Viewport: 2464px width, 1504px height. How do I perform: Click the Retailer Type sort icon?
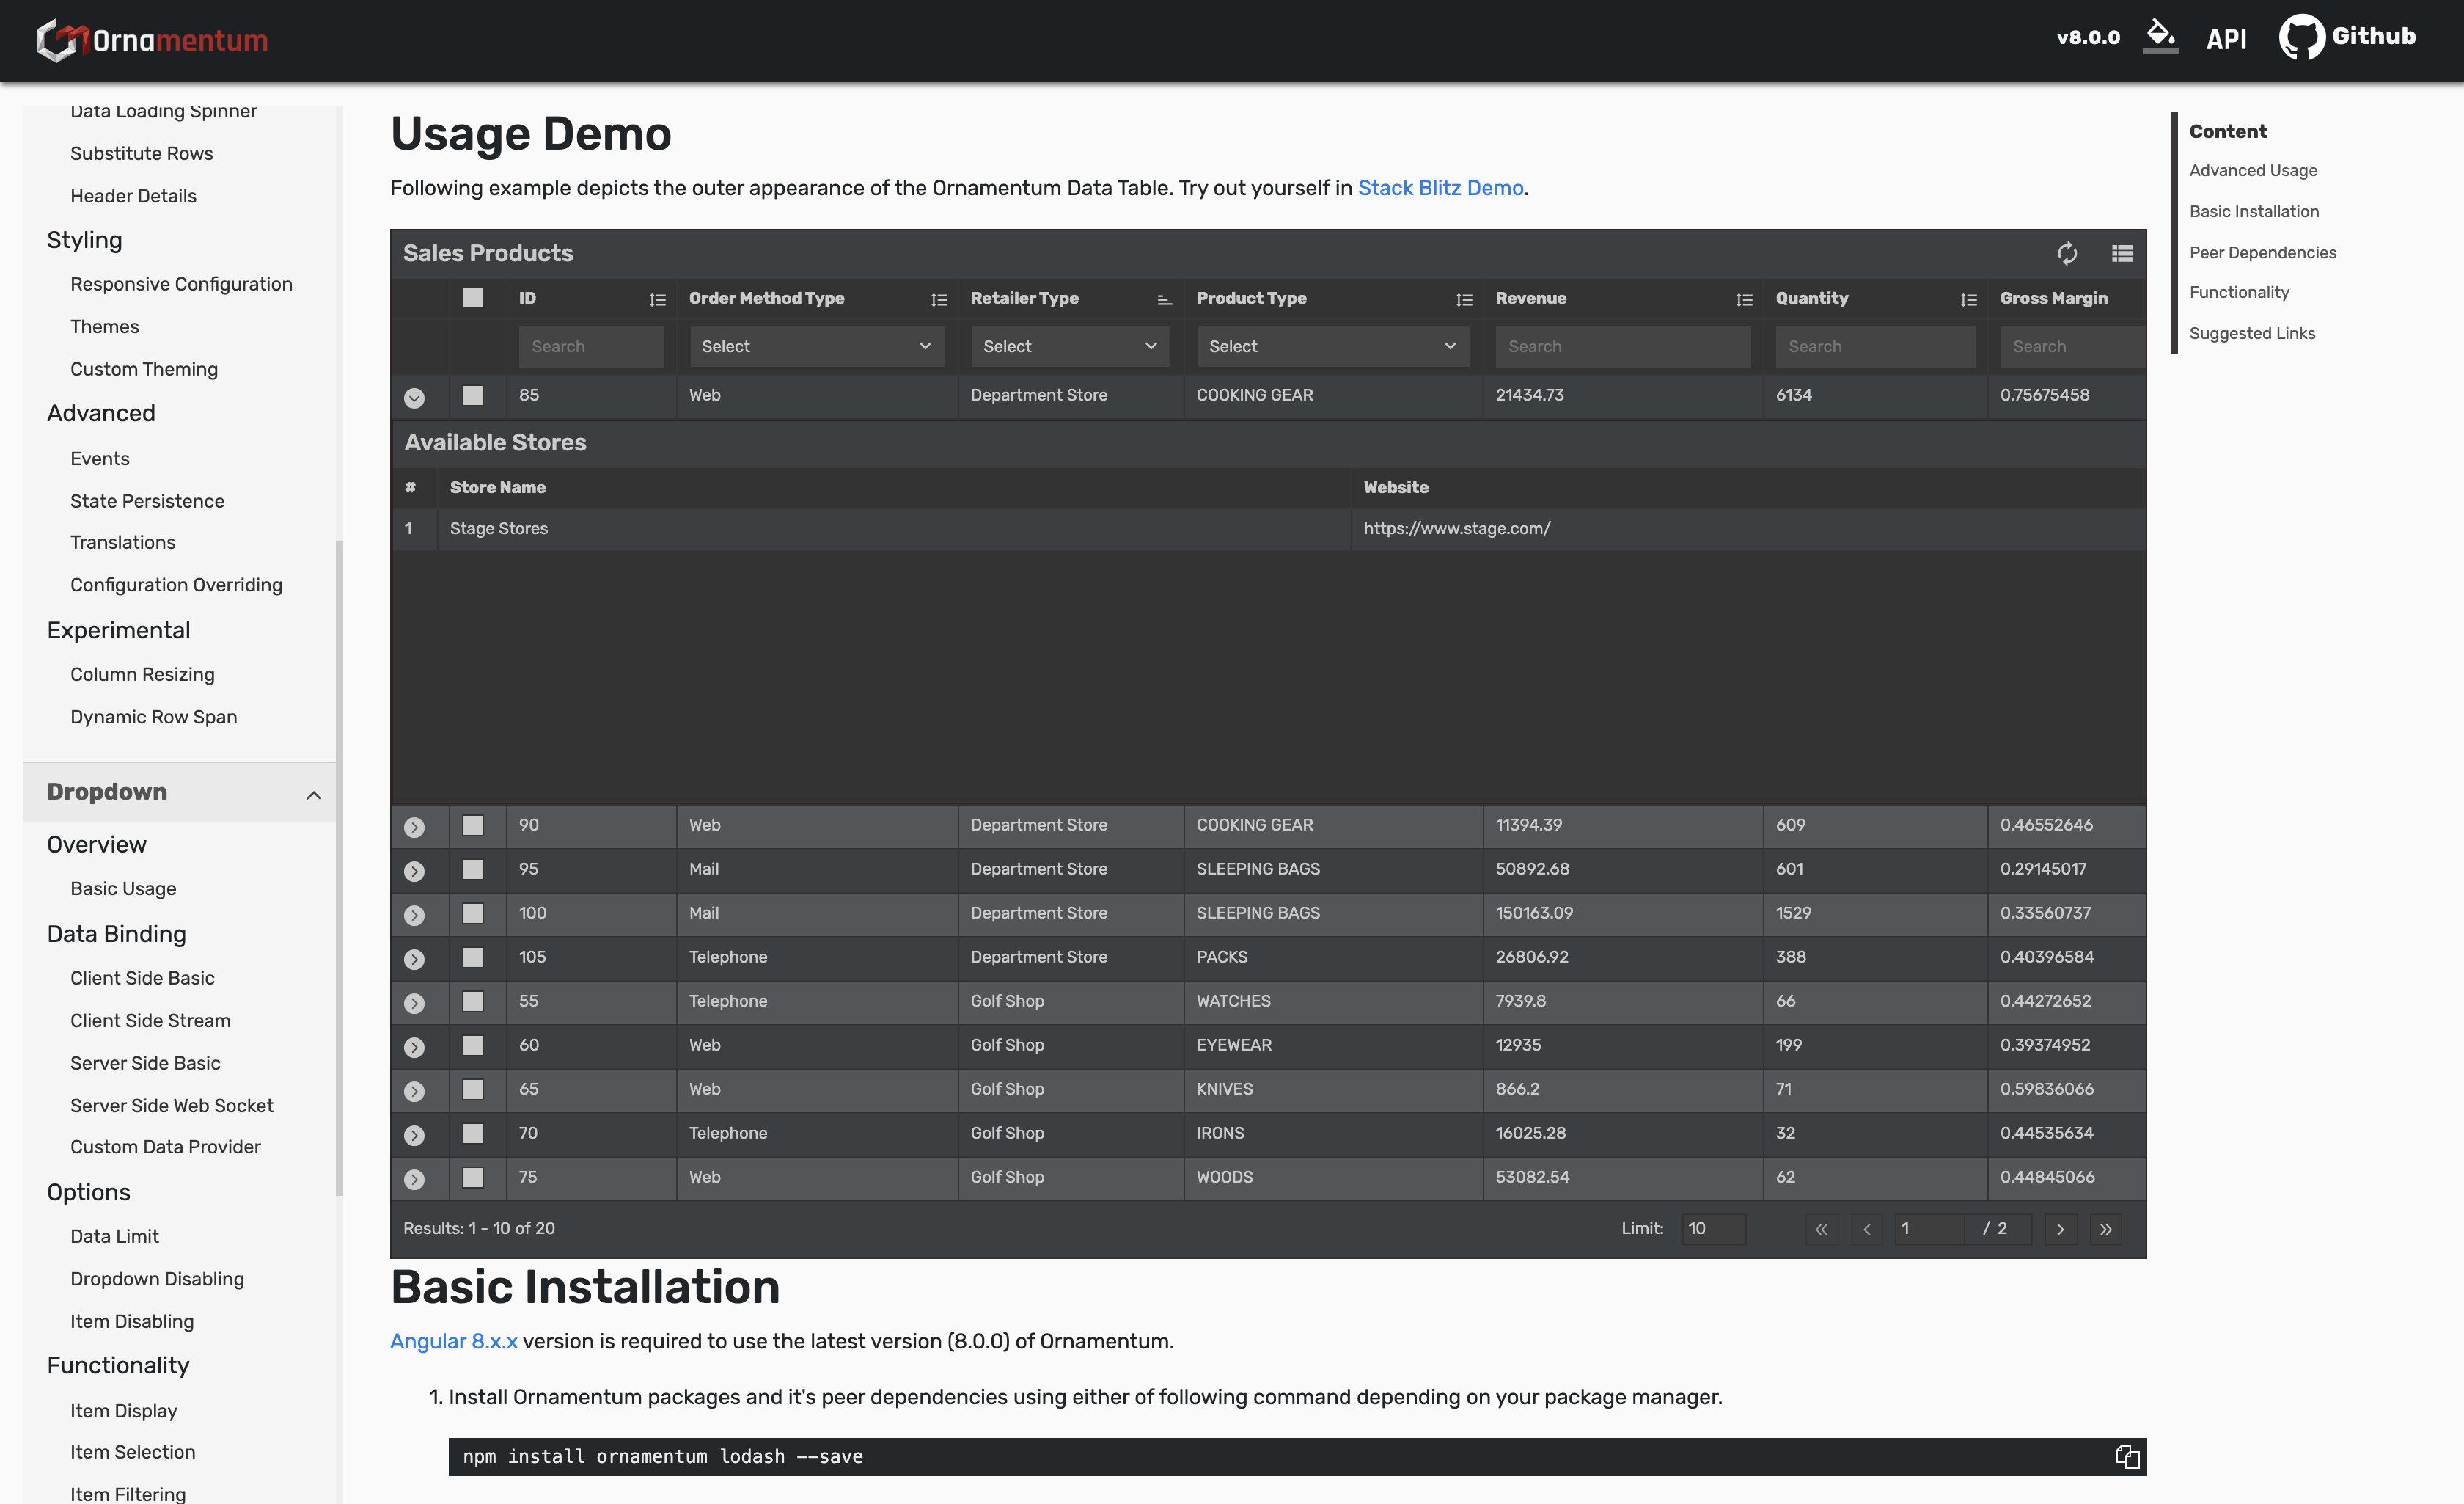tap(1164, 299)
